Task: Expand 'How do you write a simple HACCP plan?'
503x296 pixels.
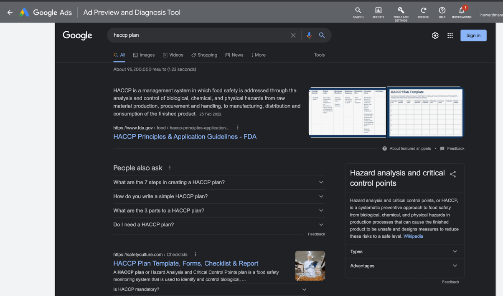Action: pos(219,196)
